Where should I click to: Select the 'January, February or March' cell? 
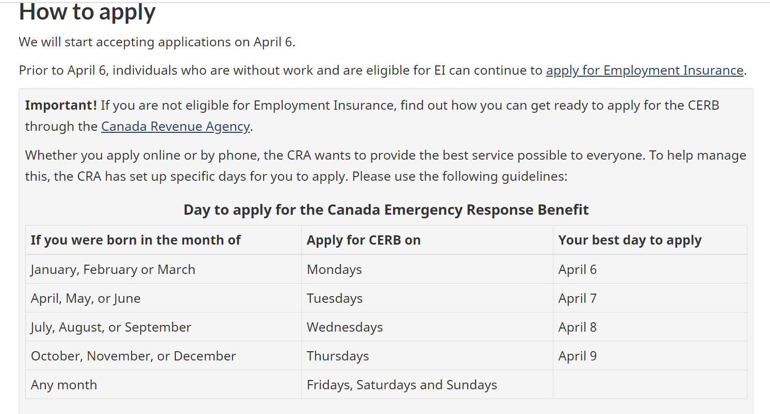113,269
